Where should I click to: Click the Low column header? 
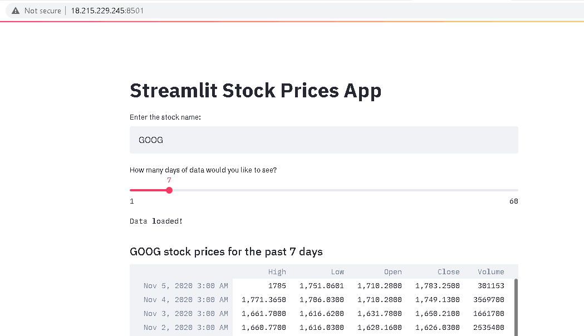[337, 271]
